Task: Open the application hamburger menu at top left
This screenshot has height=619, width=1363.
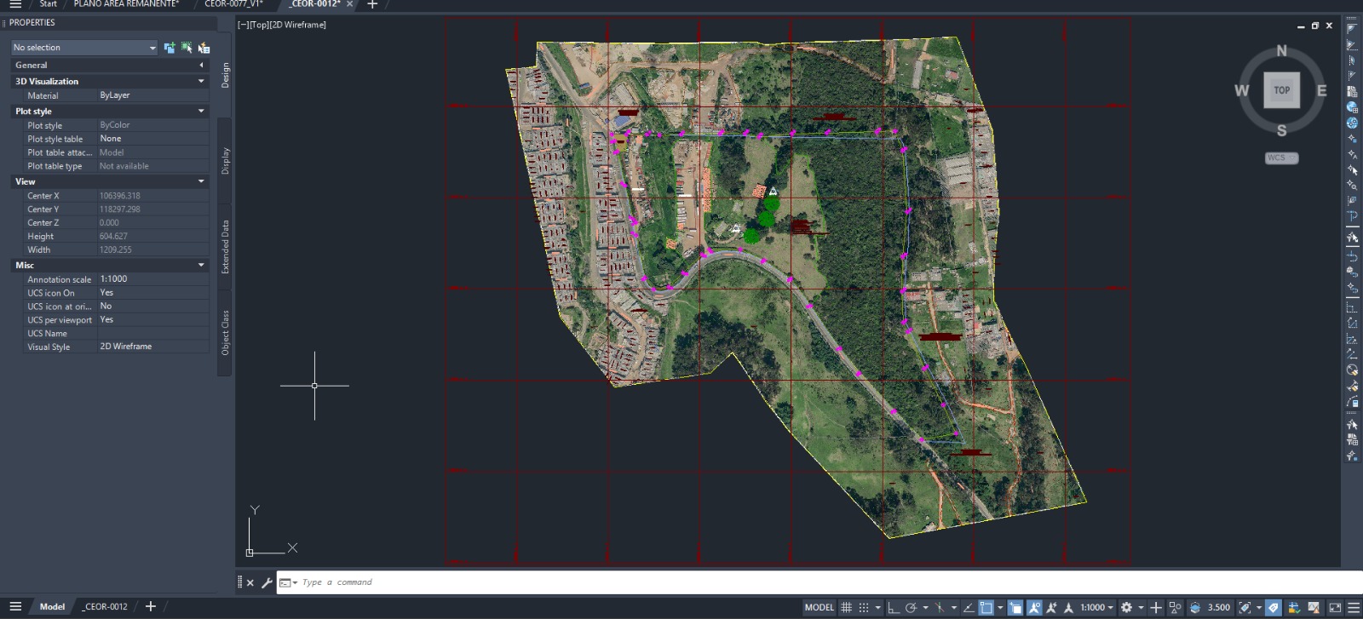Action: pyautogui.click(x=14, y=4)
